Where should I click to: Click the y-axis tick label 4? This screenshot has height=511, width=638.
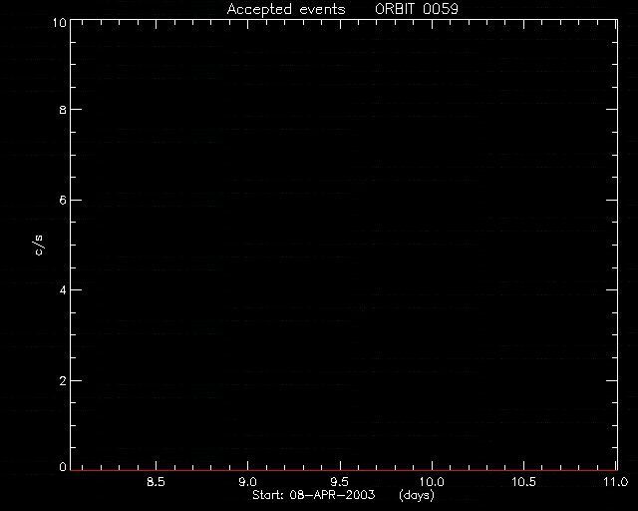[63, 290]
